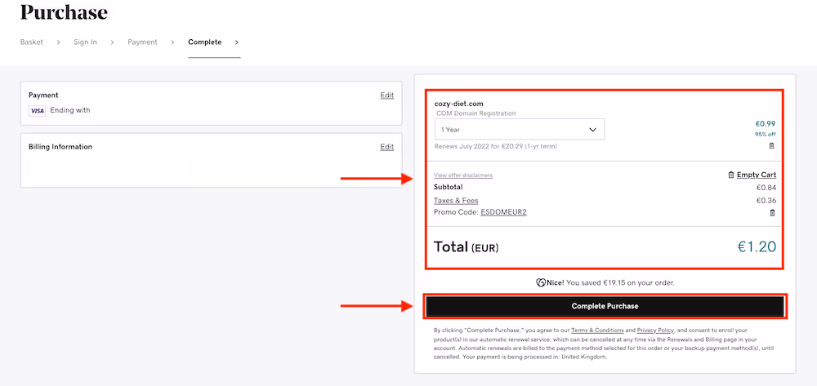
Task: Click the €1.20 total amount
Action: 757,246
